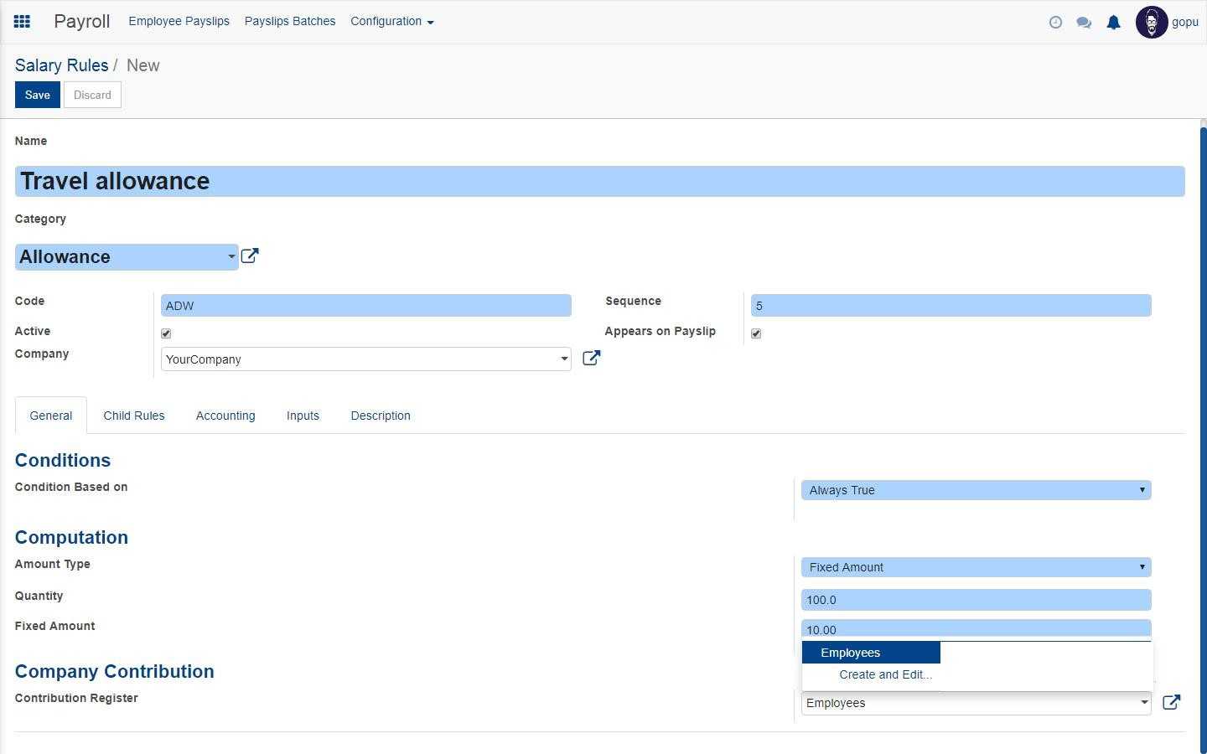Open external link beside Category field

click(250, 256)
